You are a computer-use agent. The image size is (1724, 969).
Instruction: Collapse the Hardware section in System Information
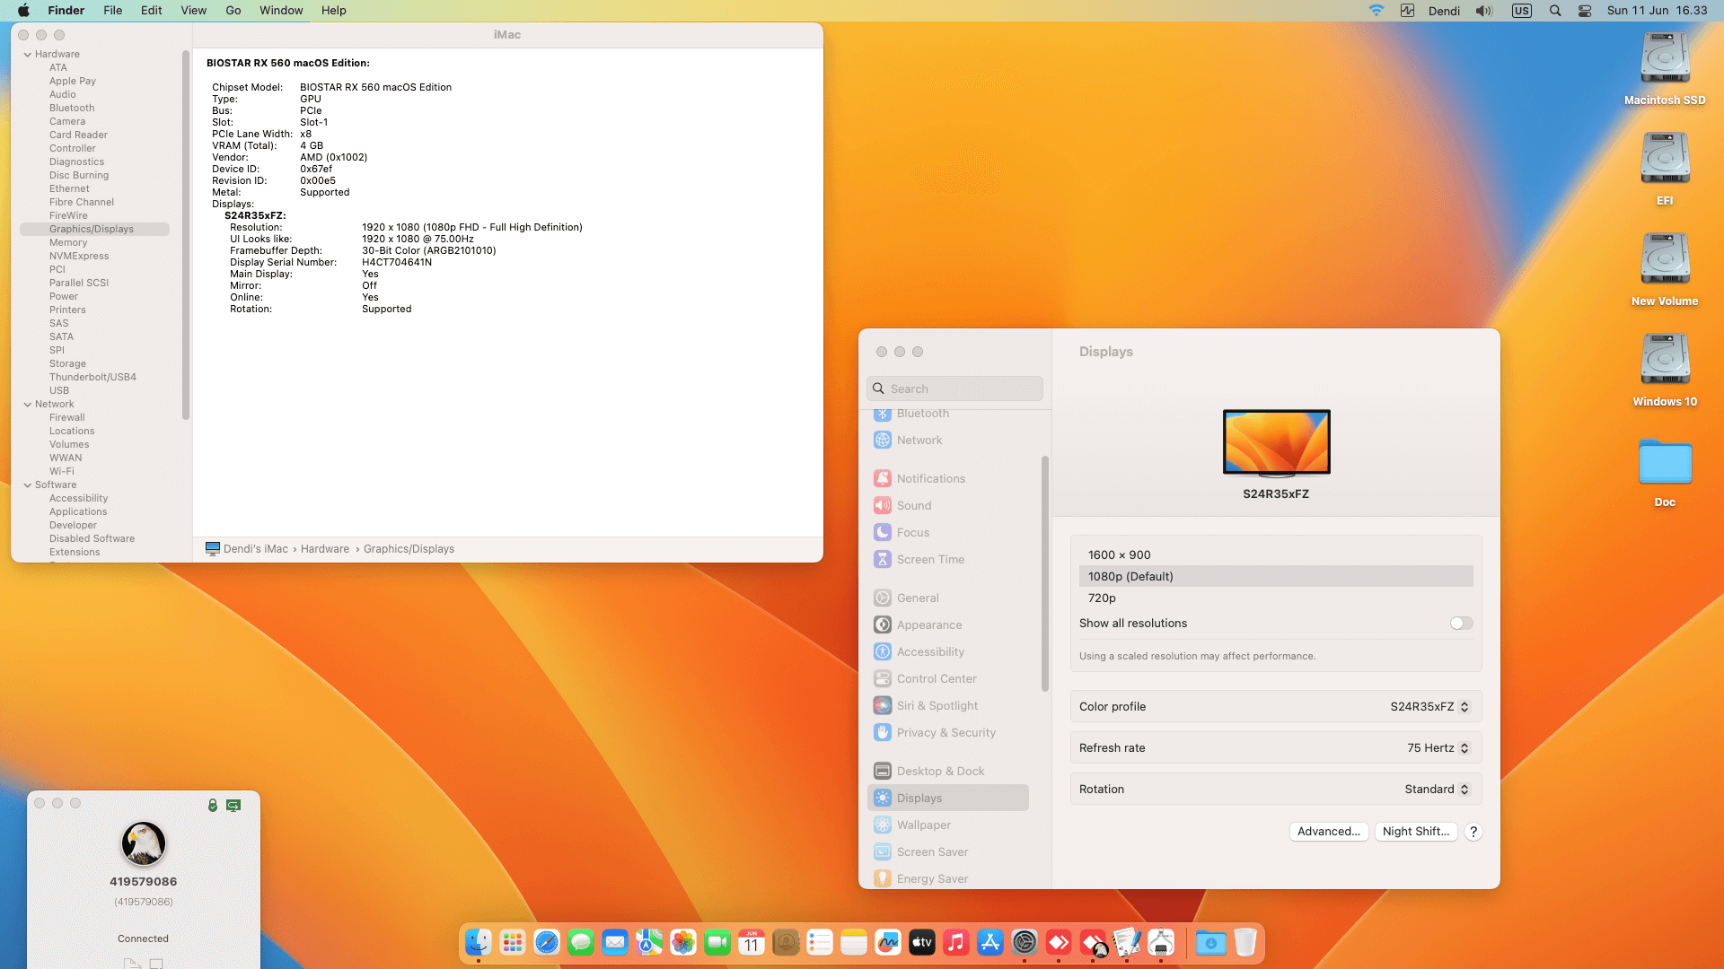click(x=27, y=54)
